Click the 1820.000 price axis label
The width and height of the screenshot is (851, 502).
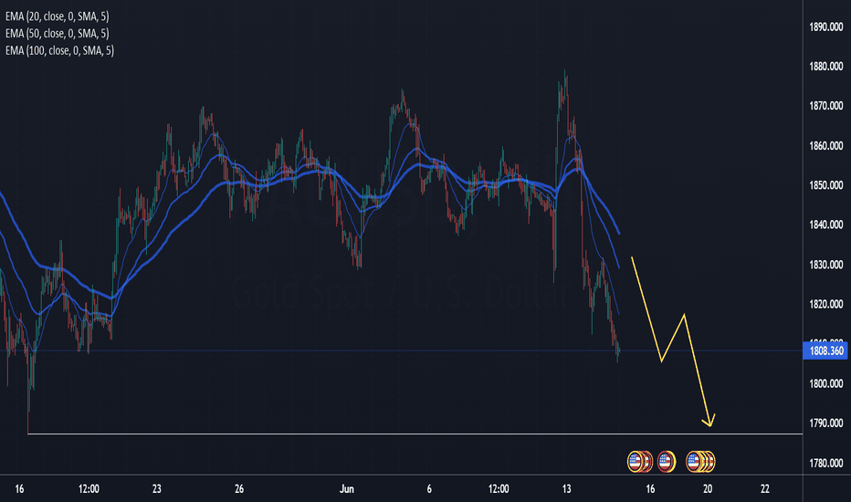point(826,304)
